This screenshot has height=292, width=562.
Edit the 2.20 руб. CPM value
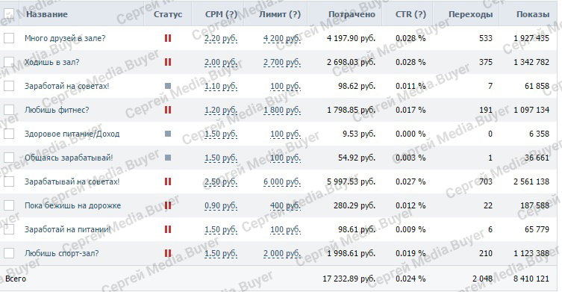coord(221,38)
